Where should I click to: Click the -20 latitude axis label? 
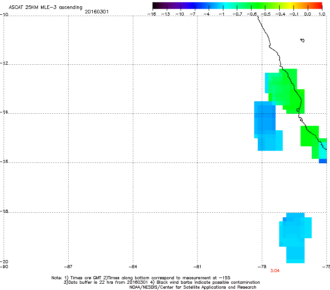(x=4, y=261)
